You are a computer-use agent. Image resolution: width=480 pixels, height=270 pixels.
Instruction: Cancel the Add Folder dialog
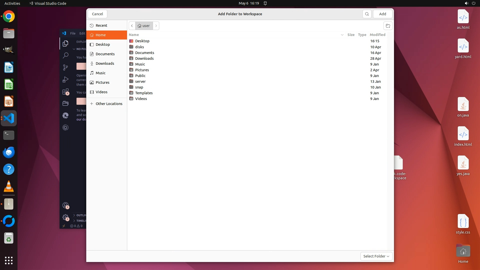[97, 14]
